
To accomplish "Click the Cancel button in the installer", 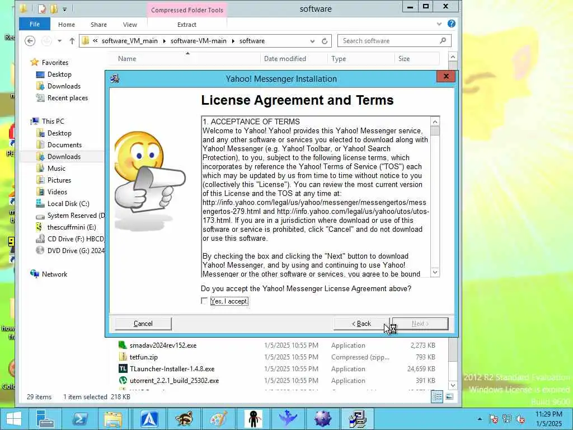I will click(143, 324).
